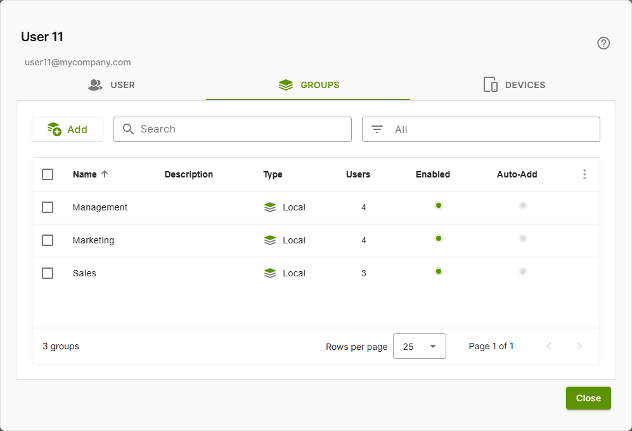Click the Auto-Add grey dot for Management
Viewport: 632px width, 431px height.
[523, 205]
